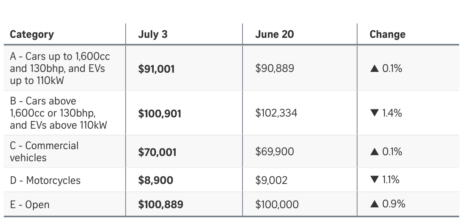This screenshot has height=221, width=463.
Task: Select the Category A cars description cell
Action: click(x=60, y=68)
